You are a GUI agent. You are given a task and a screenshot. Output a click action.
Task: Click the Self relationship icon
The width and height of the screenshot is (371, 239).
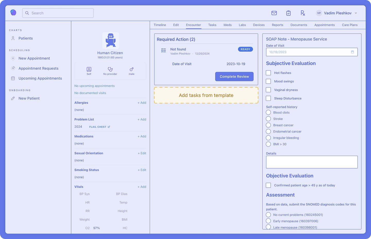click(89, 69)
